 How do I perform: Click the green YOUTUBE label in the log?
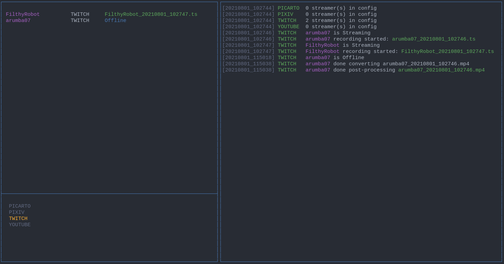pyautogui.click(x=288, y=27)
